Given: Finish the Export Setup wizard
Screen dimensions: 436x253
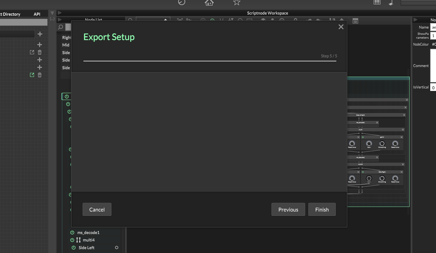Looking at the screenshot, I should [x=322, y=209].
